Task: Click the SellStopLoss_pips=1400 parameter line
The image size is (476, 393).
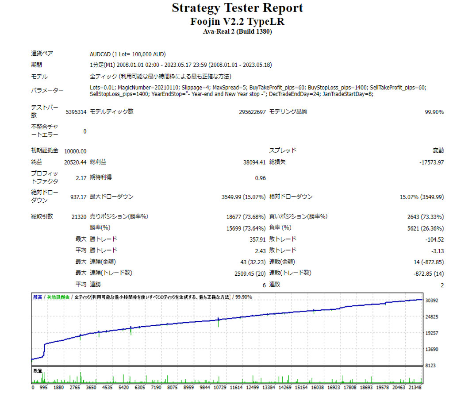Action: pyautogui.click(x=231, y=94)
